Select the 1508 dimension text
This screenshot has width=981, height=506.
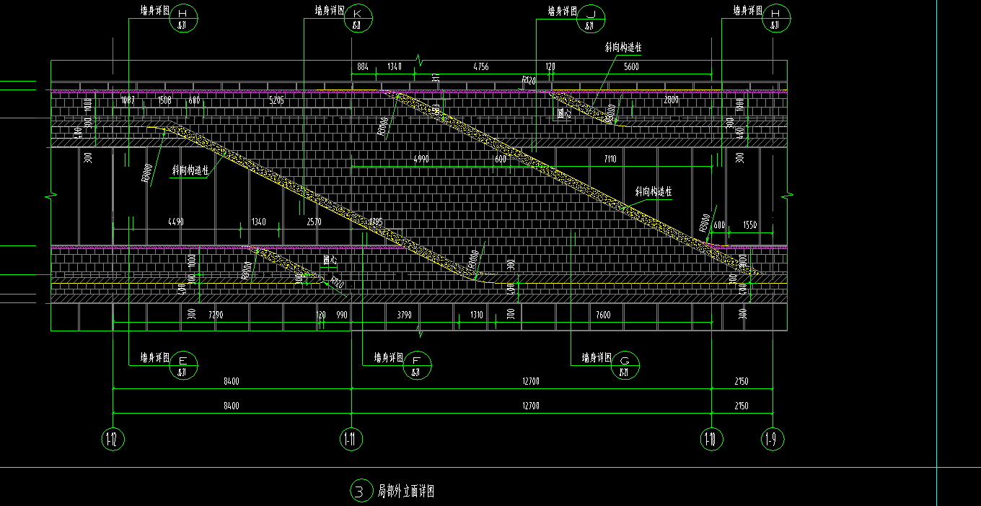(x=164, y=100)
